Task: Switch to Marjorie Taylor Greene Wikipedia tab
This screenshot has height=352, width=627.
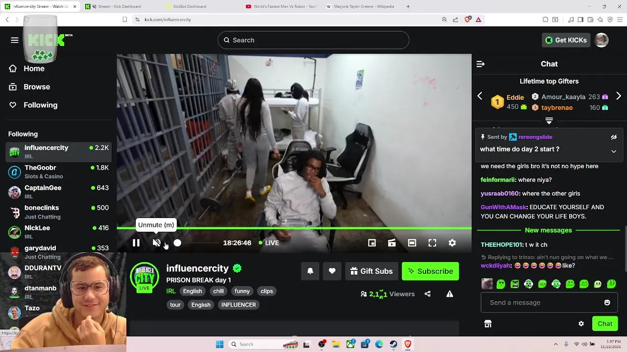Action: pyautogui.click(x=362, y=6)
